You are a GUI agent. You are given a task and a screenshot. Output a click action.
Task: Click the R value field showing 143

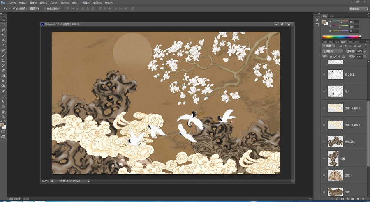[x=354, y=22]
